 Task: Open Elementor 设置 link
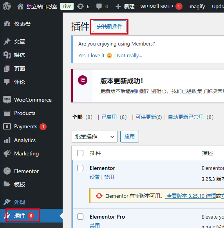(x=95, y=177)
